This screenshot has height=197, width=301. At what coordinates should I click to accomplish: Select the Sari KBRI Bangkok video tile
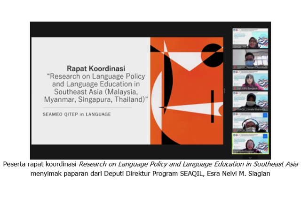point(250,80)
